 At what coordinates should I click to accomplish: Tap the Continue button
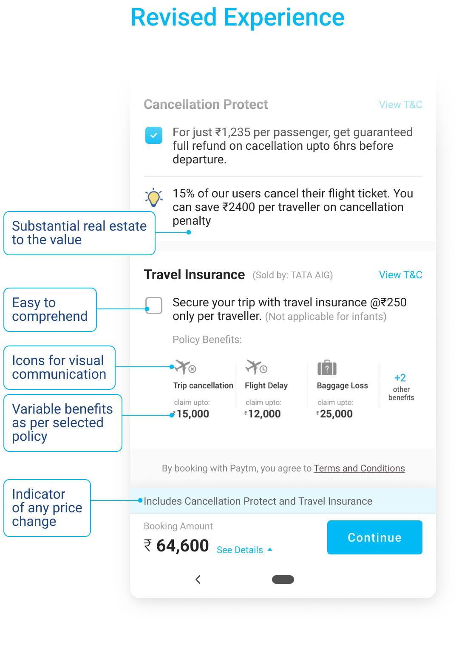click(x=375, y=537)
